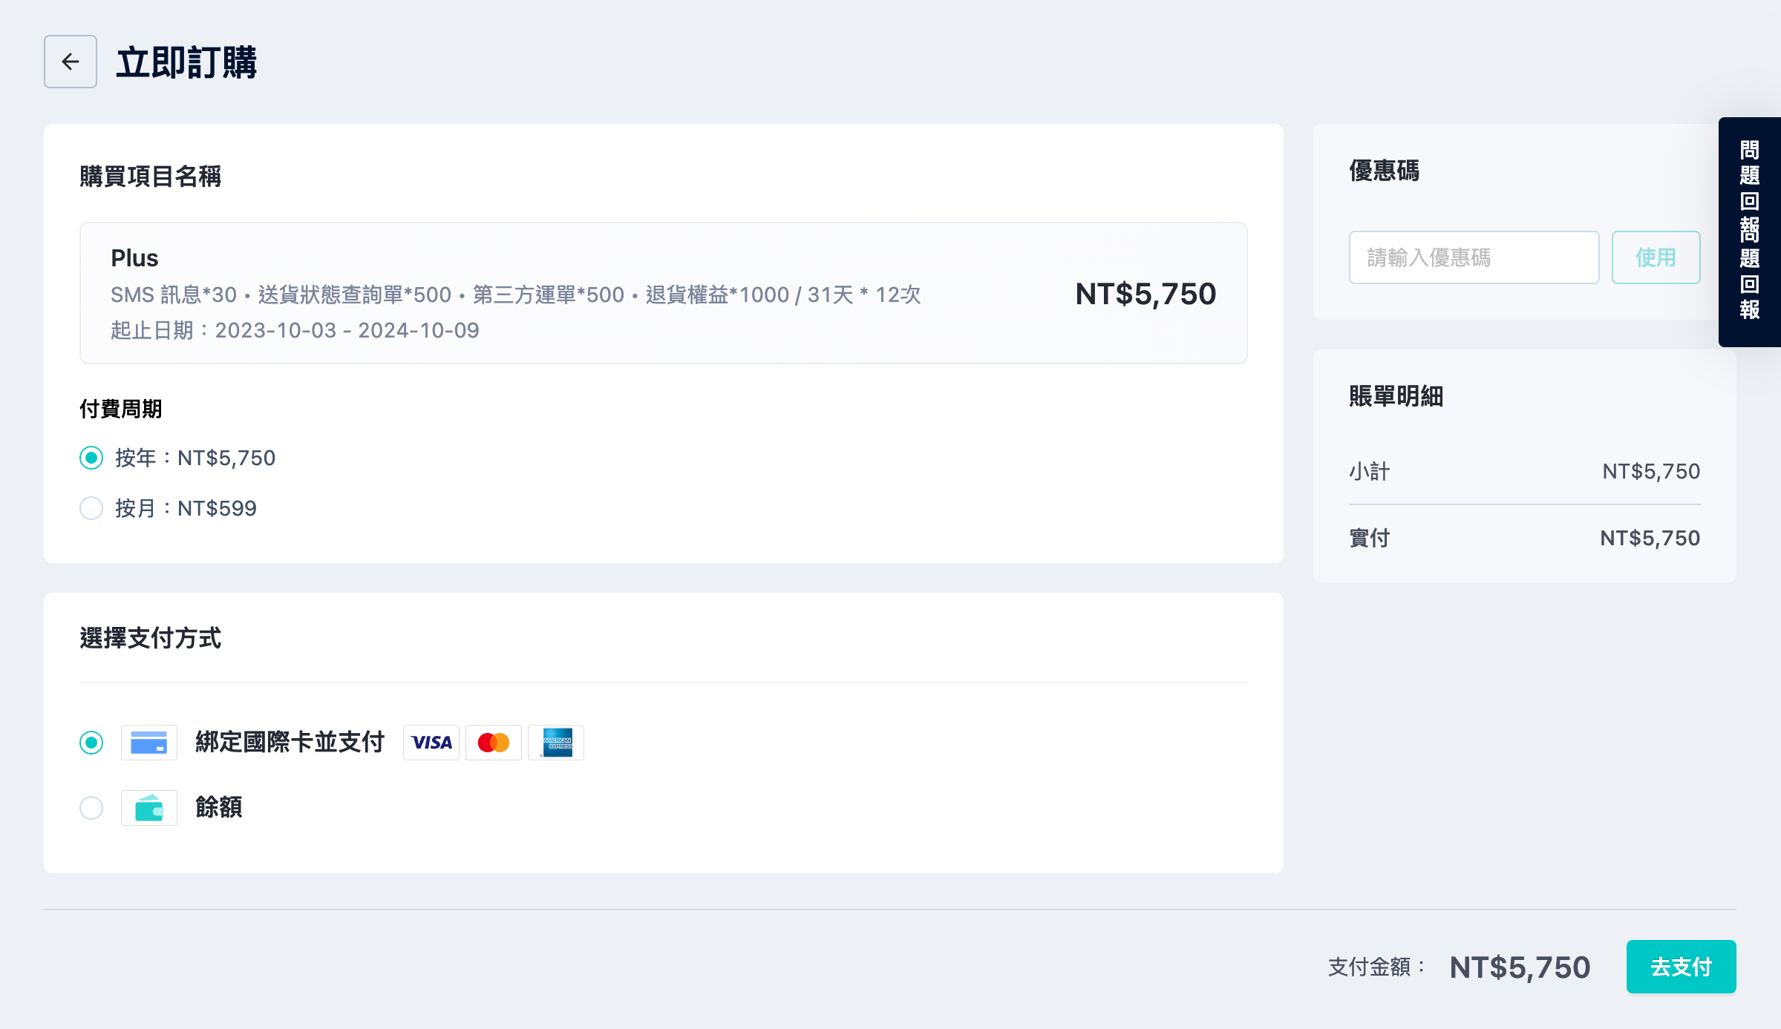Screen dimensions: 1781x1029
Task: Apply coupon with 使用 button
Action: (1656, 257)
